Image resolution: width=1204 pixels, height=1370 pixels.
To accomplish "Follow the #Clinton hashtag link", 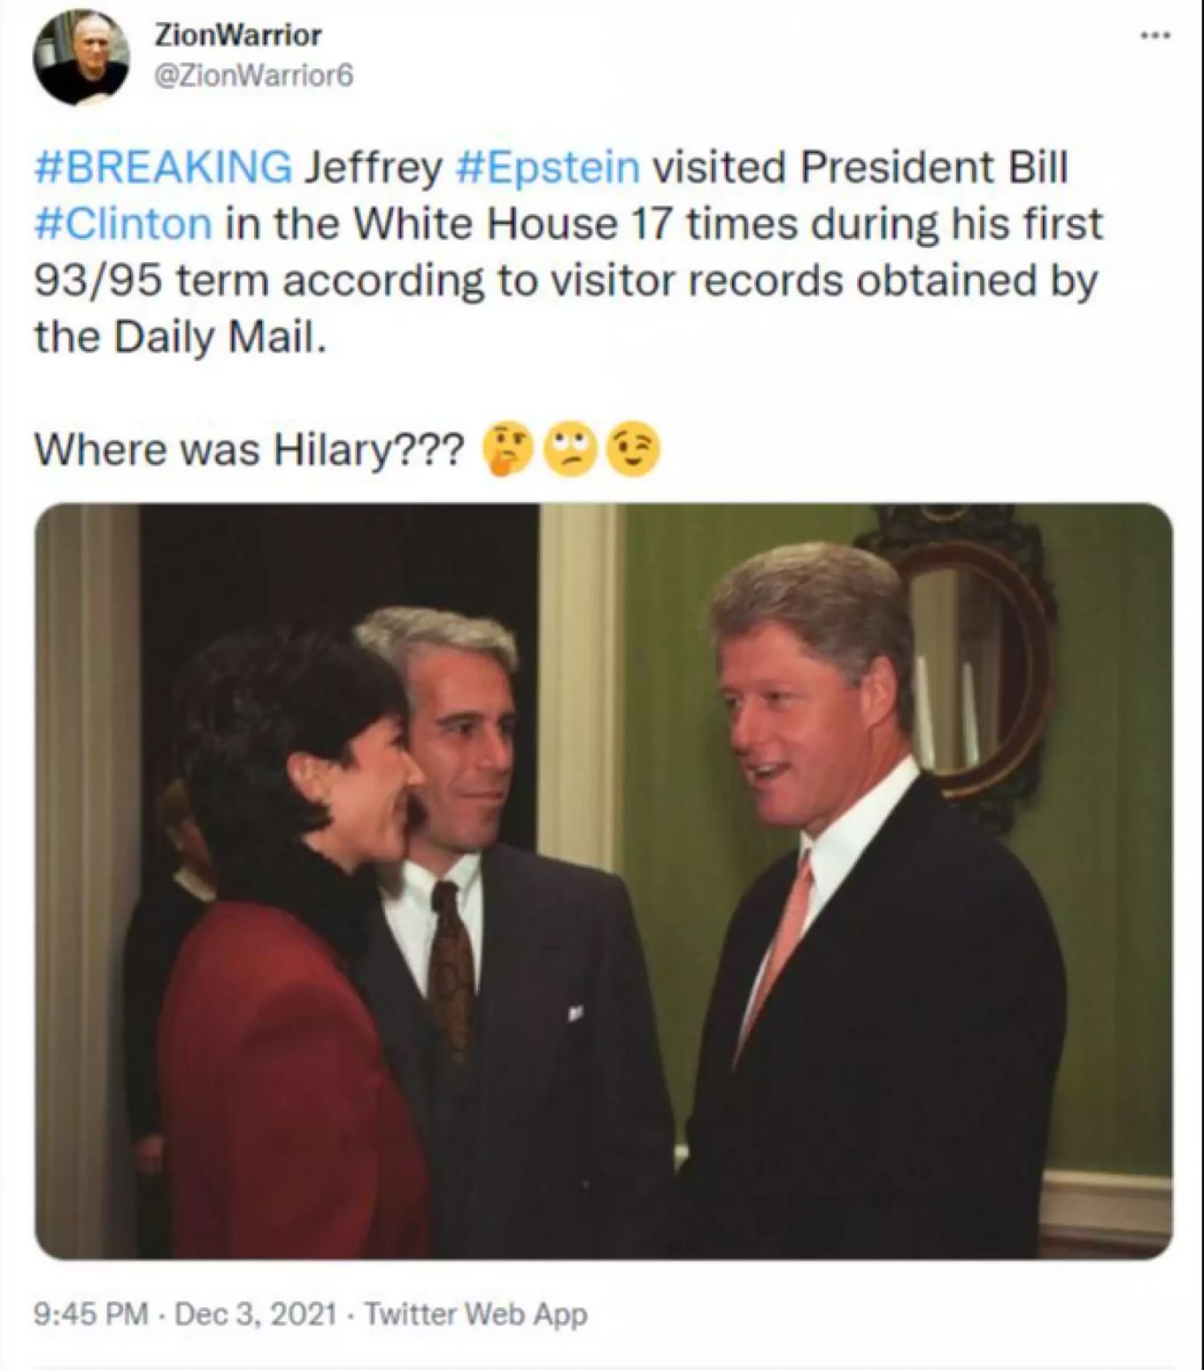I will [123, 223].
